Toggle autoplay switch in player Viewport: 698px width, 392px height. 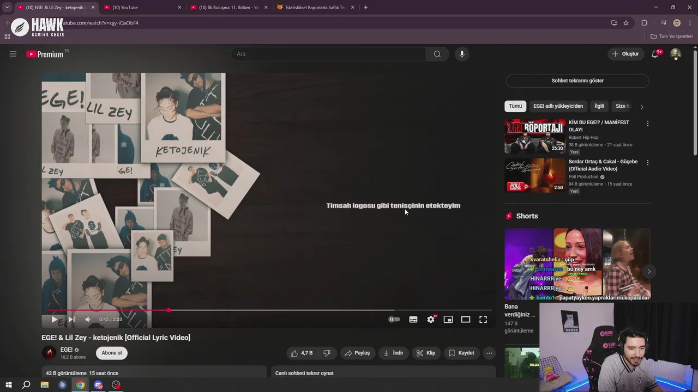pos(394,320)
